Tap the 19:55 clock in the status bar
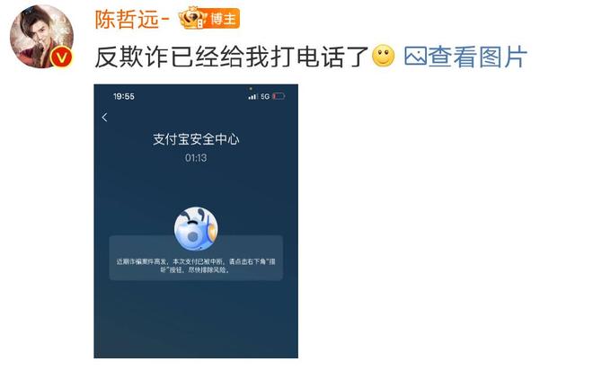This screenshot has height=370, width=593. pyautogui.click(x=124, y=96)
